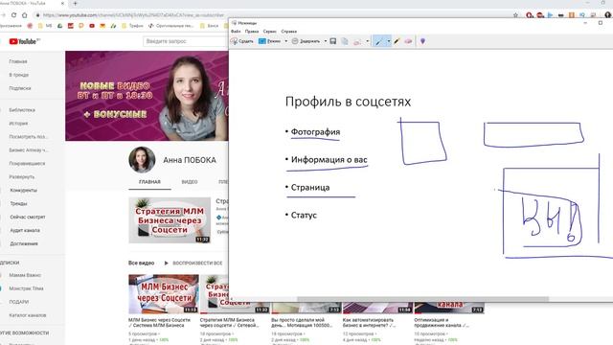The width and height of the screenshot is (613, 345).
Task: Reload the page in the browser
Action: pyautogui.click(x=14, y=15)
